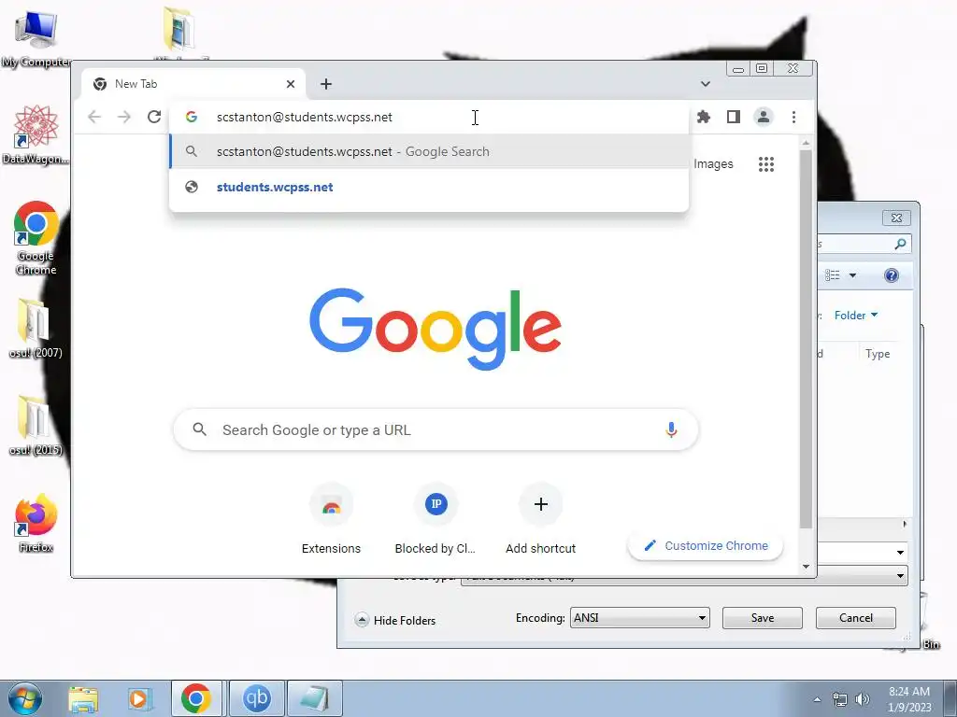This screenshot has height=717, width=957.
Task: Click the Customize Chrome button
Action: pos(706,545)
